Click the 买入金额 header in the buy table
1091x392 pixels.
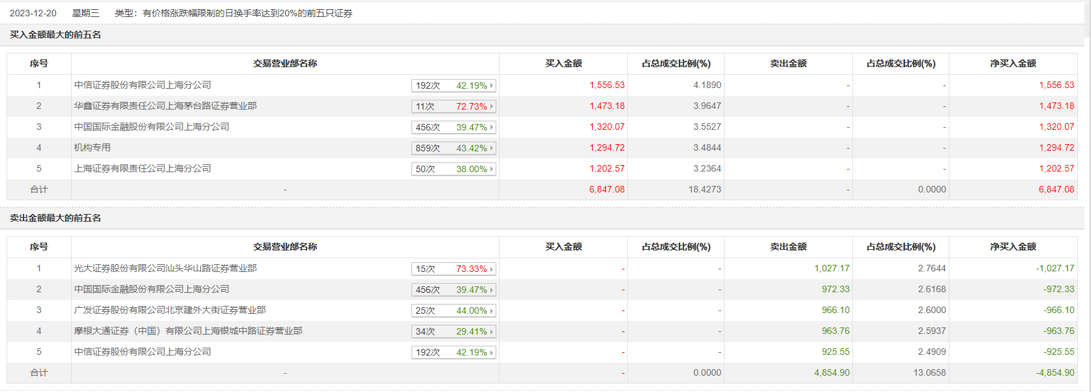point(563,63)
